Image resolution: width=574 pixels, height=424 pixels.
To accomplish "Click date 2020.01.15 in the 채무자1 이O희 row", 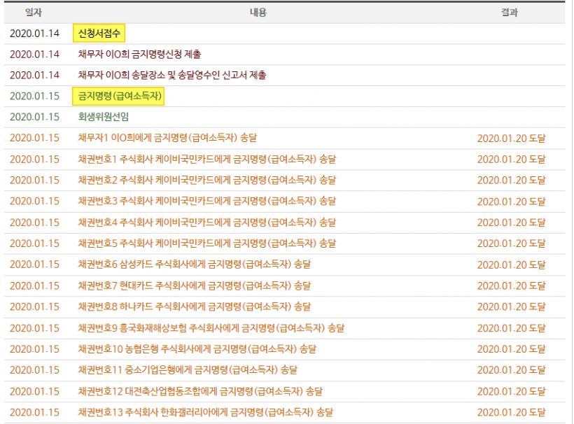I will 34,138.
